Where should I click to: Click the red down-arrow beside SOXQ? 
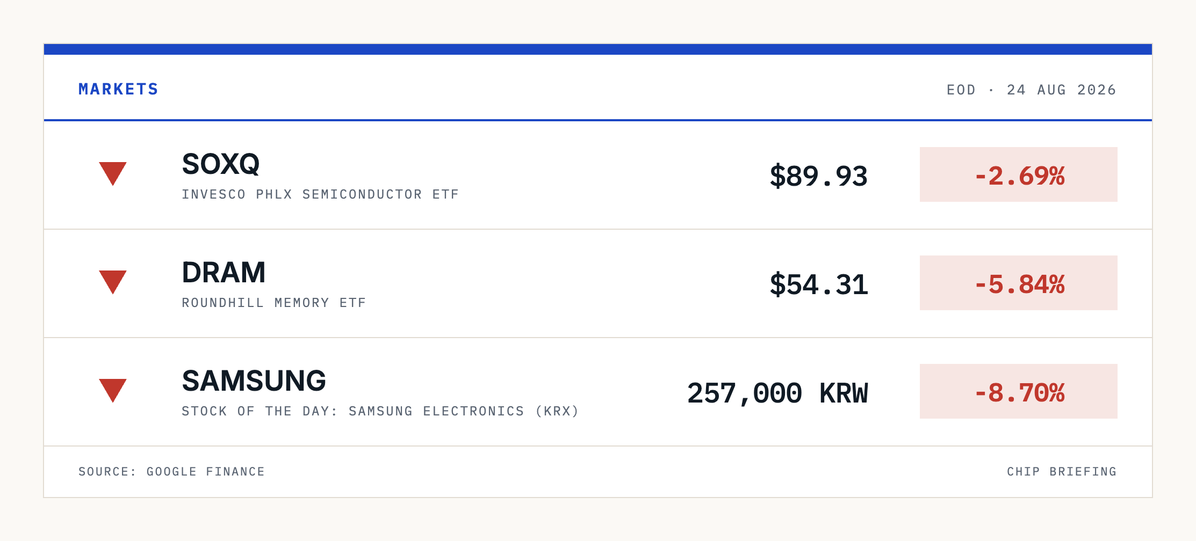[113, 174]
